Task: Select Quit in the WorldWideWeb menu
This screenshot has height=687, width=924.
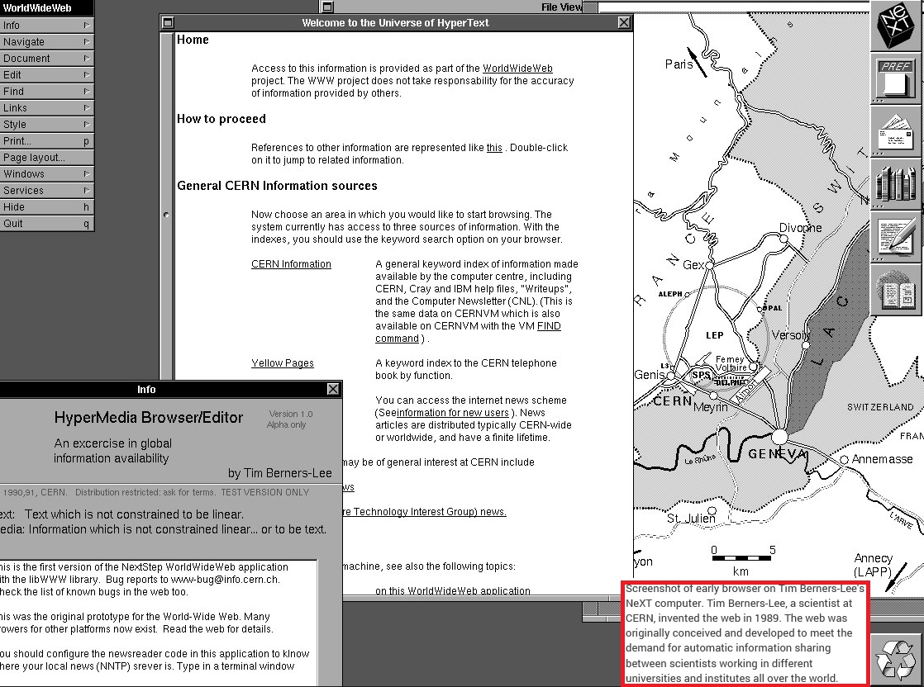Action: tap(46, 223)
